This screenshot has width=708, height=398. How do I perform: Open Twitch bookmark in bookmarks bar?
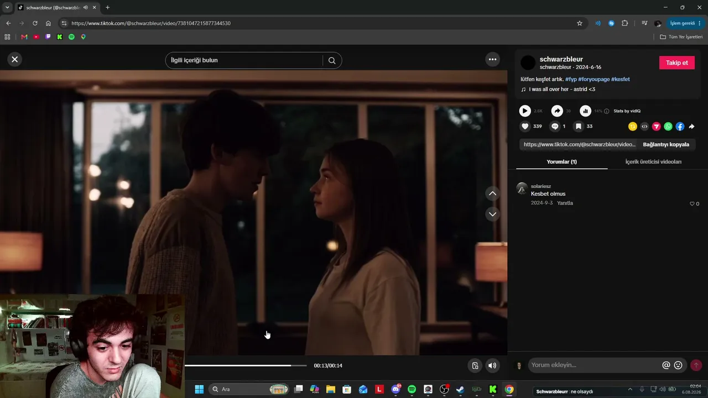[x=48, y=37]
